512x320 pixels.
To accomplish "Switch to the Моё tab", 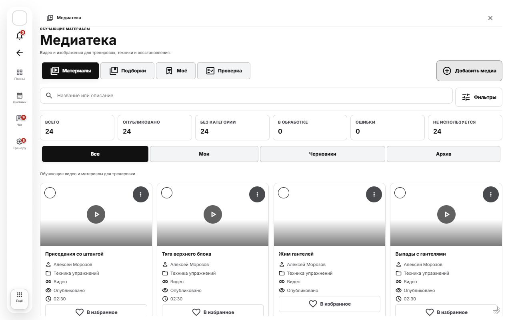I will 176,71.
